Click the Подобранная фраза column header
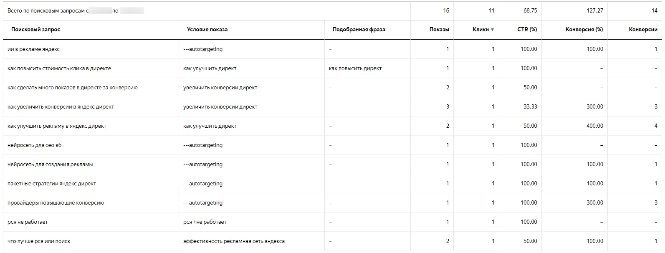 (x=359, y=30)
